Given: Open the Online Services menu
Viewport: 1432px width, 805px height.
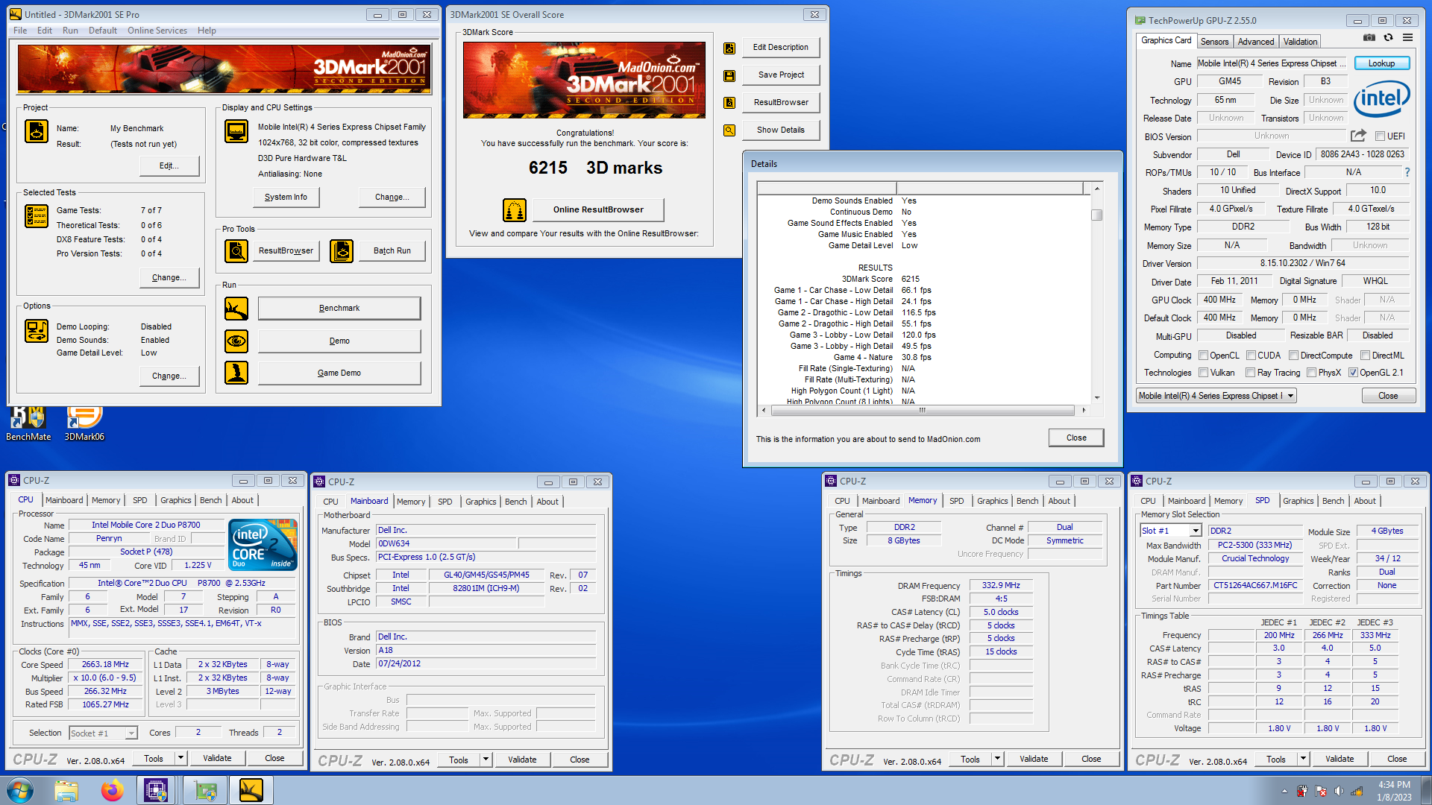Looking at the screenshot, I should click(157, 31).
